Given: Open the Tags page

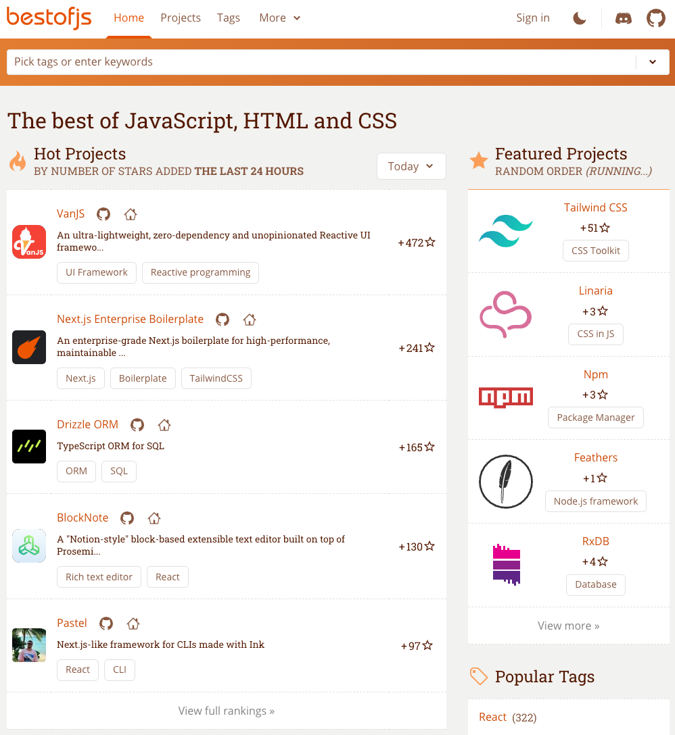Looking at the screenshot, I should (228, 18).
